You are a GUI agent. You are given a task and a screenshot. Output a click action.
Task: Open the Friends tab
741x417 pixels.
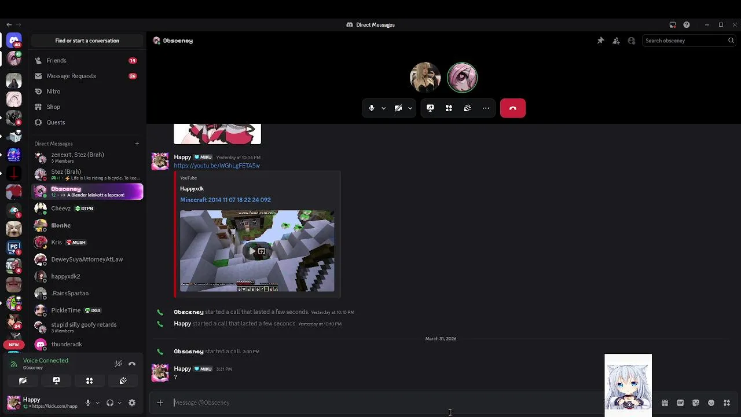pos(87,60)
